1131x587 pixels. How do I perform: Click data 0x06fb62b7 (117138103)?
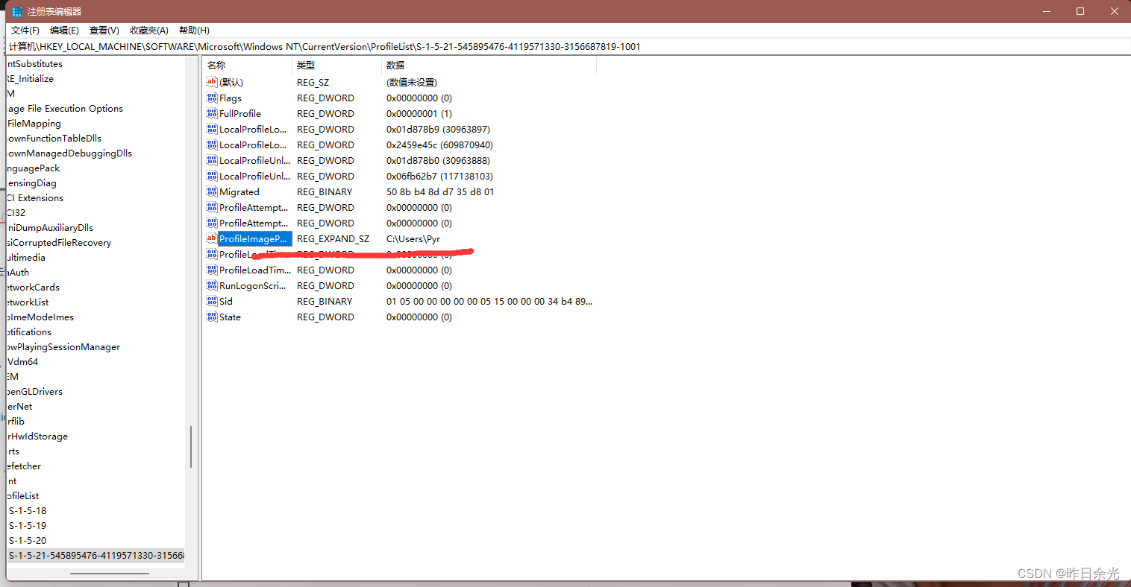[x=439, y=177]
